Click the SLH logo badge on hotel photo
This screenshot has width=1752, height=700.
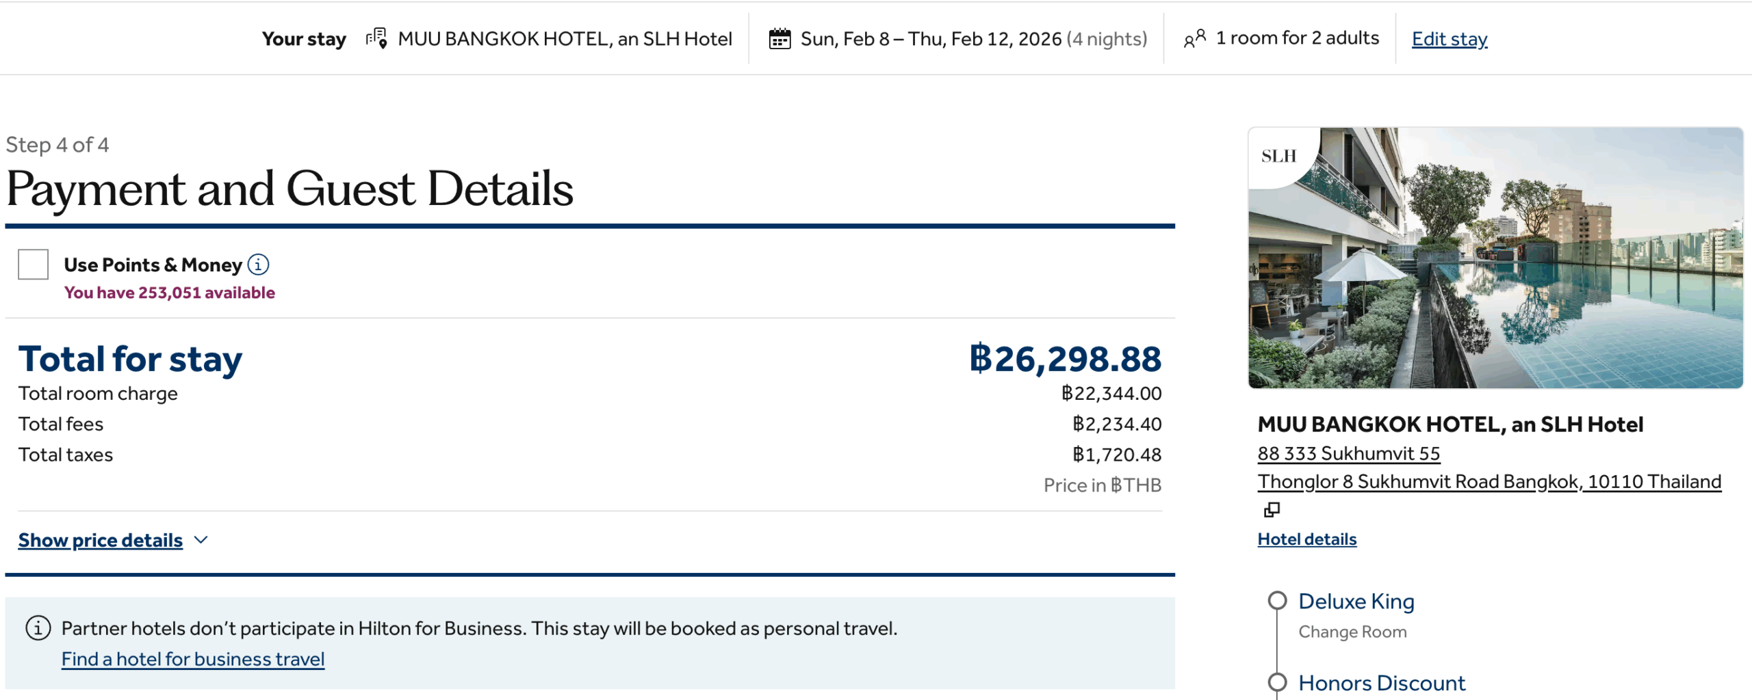coord(1278,157)
